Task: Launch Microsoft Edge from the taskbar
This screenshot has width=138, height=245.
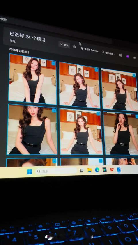Action: tap(97, 170)
